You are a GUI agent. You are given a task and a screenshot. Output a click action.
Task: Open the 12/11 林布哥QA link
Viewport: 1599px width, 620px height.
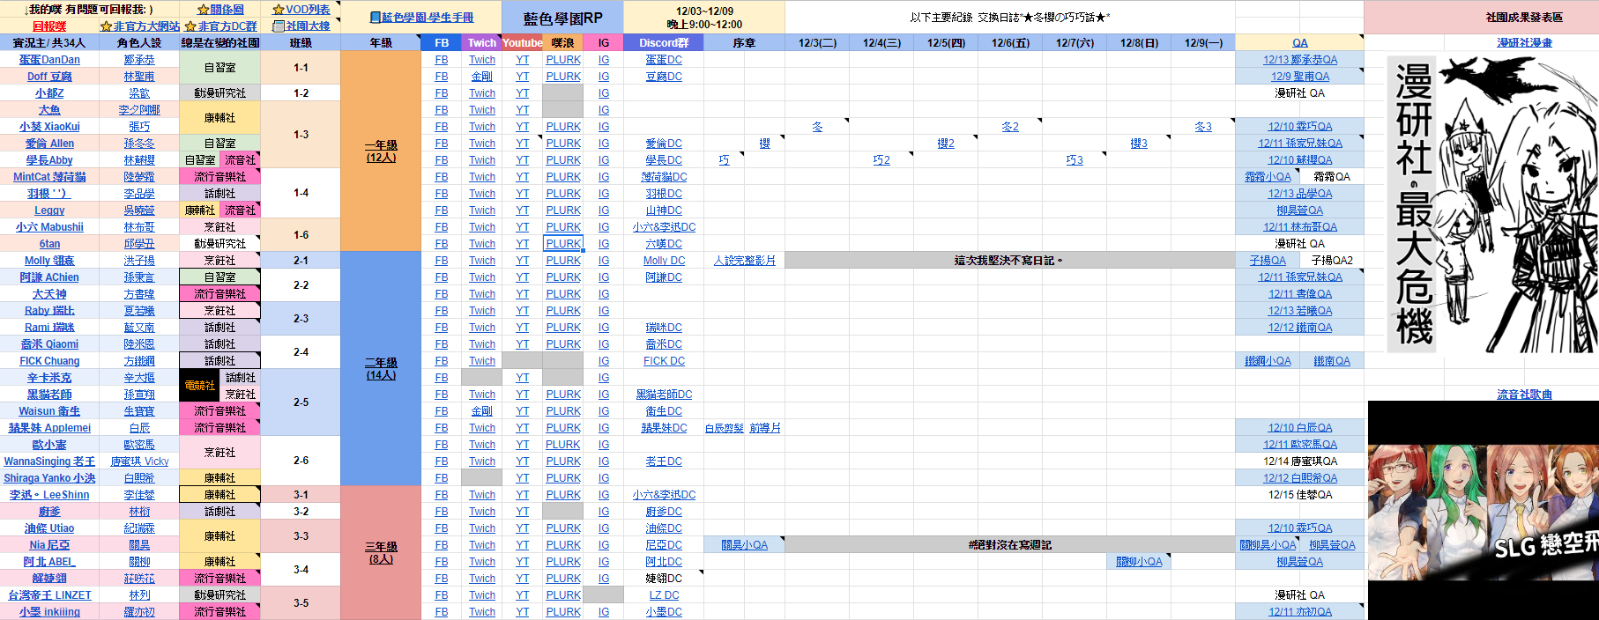click(1299, 227)
